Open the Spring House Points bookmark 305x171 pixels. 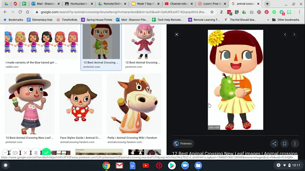point(97,19)
